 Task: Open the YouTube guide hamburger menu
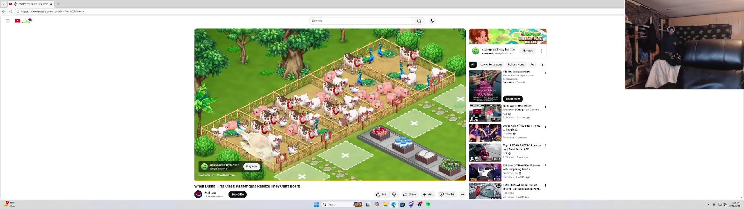click(x=8, y=21)
